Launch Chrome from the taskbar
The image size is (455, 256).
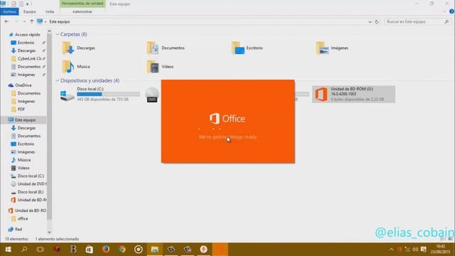122,250
